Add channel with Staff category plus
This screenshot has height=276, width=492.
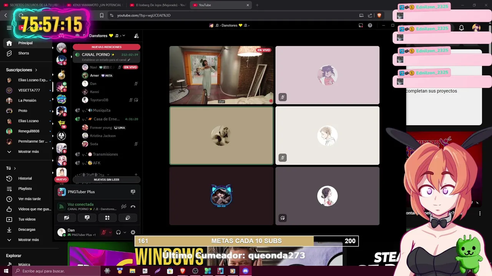tap(136, 175)
